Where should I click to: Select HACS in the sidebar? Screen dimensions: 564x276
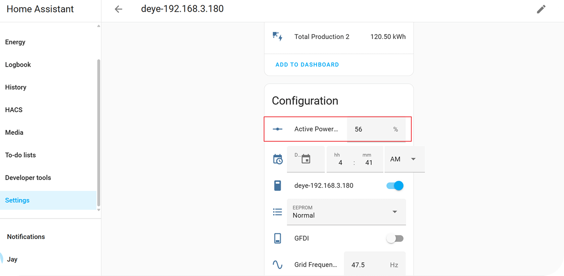click(x=14, y=110)
